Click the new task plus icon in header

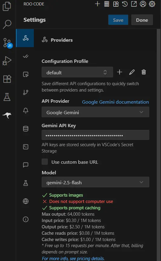tap(97, 4)
